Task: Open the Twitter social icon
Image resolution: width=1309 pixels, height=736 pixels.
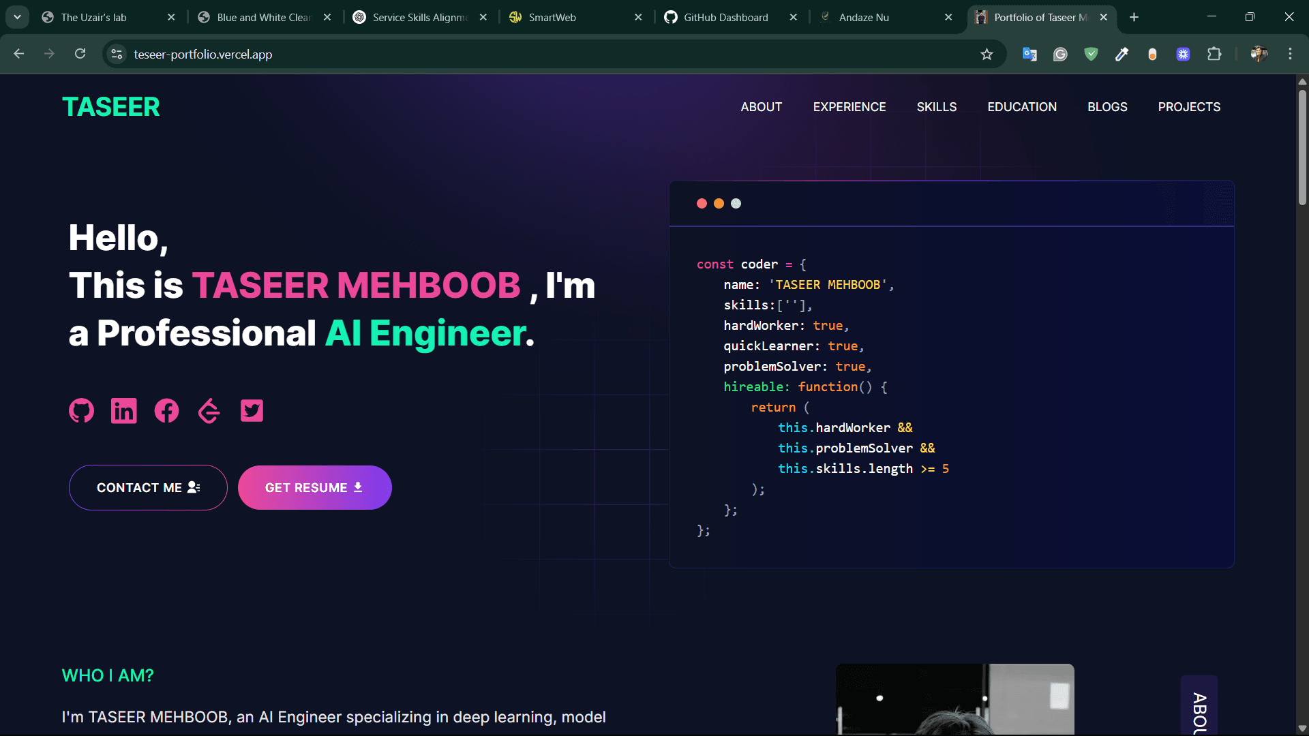Action: click(x=252, y=410)
